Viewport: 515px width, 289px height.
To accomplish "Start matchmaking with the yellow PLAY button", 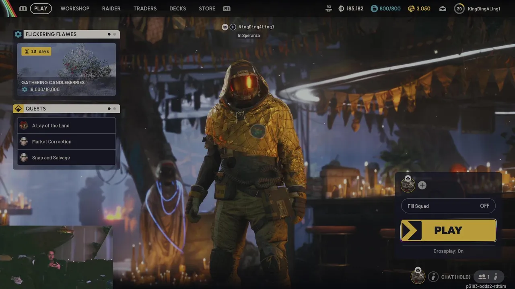I will point(448,230).
